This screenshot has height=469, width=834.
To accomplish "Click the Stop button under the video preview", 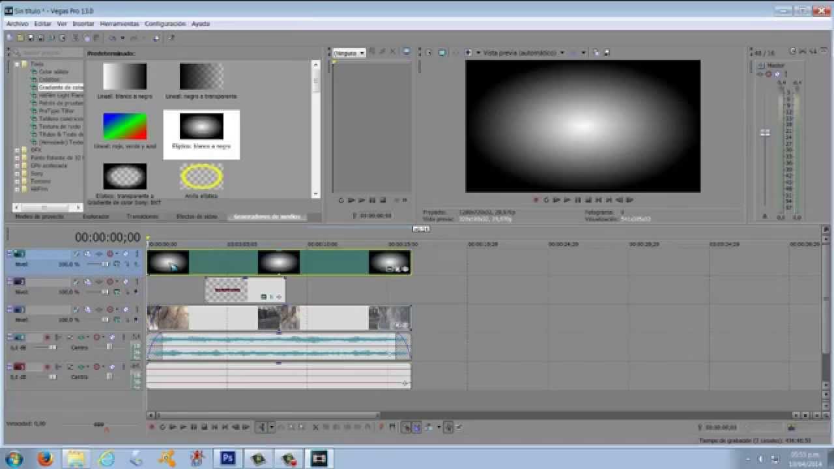I will pos(588,200).
